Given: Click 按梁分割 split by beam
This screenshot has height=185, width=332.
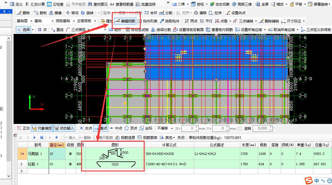Looking at the screenshot, I should tap(161, 30).
